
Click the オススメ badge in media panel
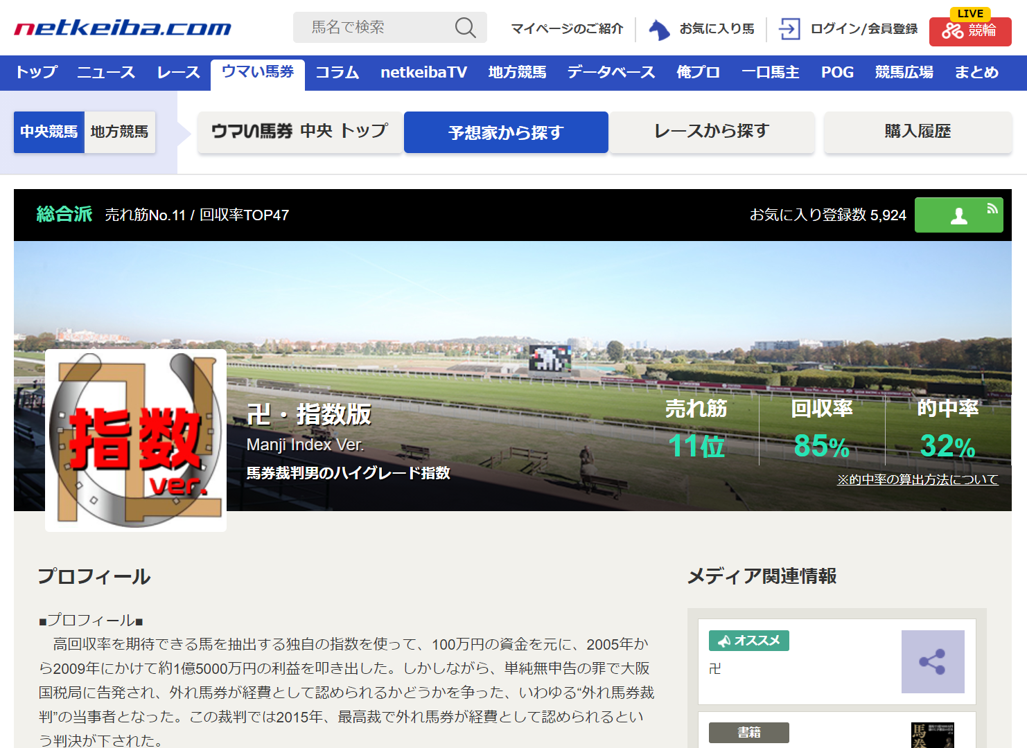click(x=749, y=641)
